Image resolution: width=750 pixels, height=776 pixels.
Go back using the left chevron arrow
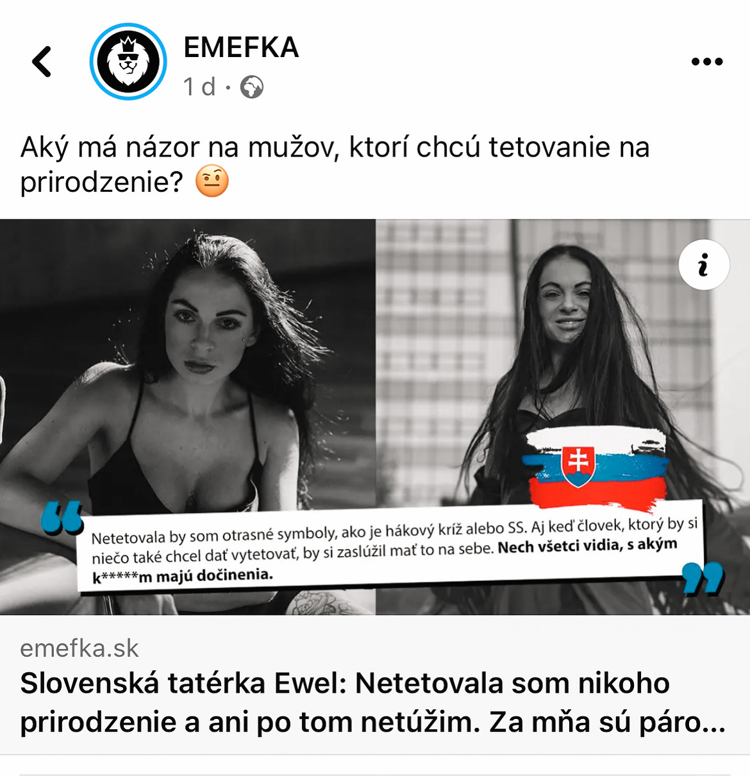(42, 62)
